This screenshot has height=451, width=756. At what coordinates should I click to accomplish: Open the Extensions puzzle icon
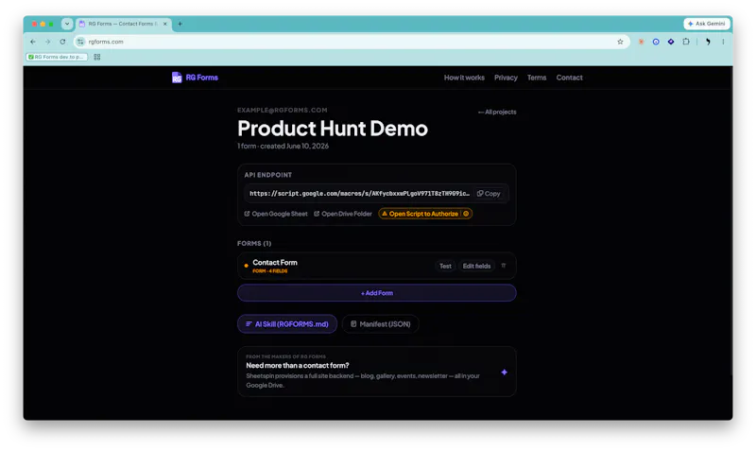(686, 42)
